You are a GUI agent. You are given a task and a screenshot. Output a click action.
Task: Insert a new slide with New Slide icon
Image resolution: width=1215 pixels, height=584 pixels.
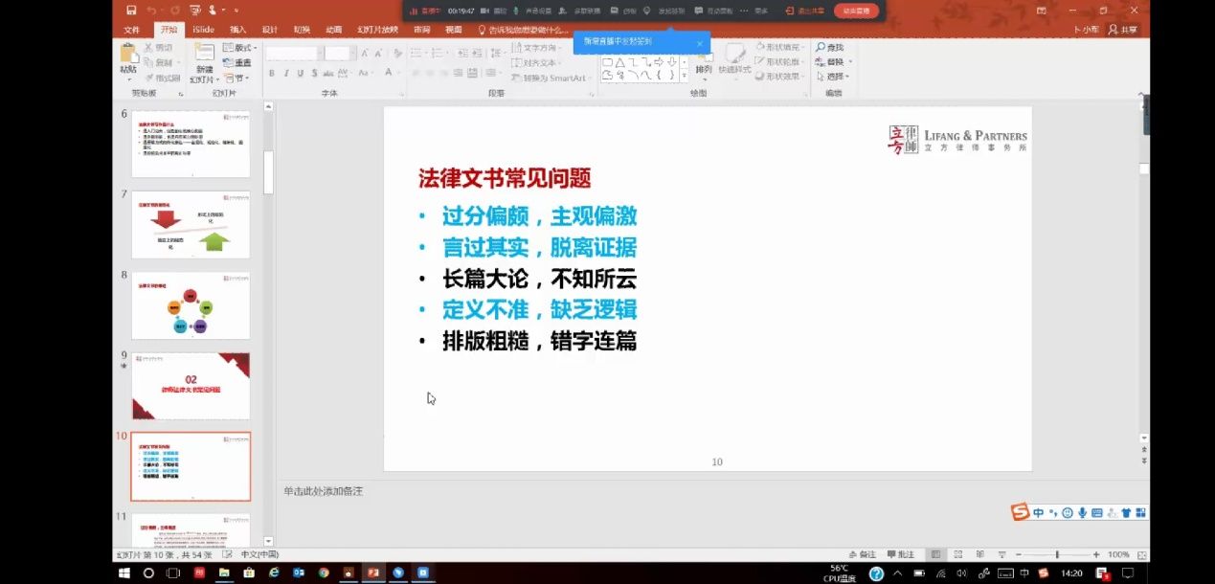[204, 61]
